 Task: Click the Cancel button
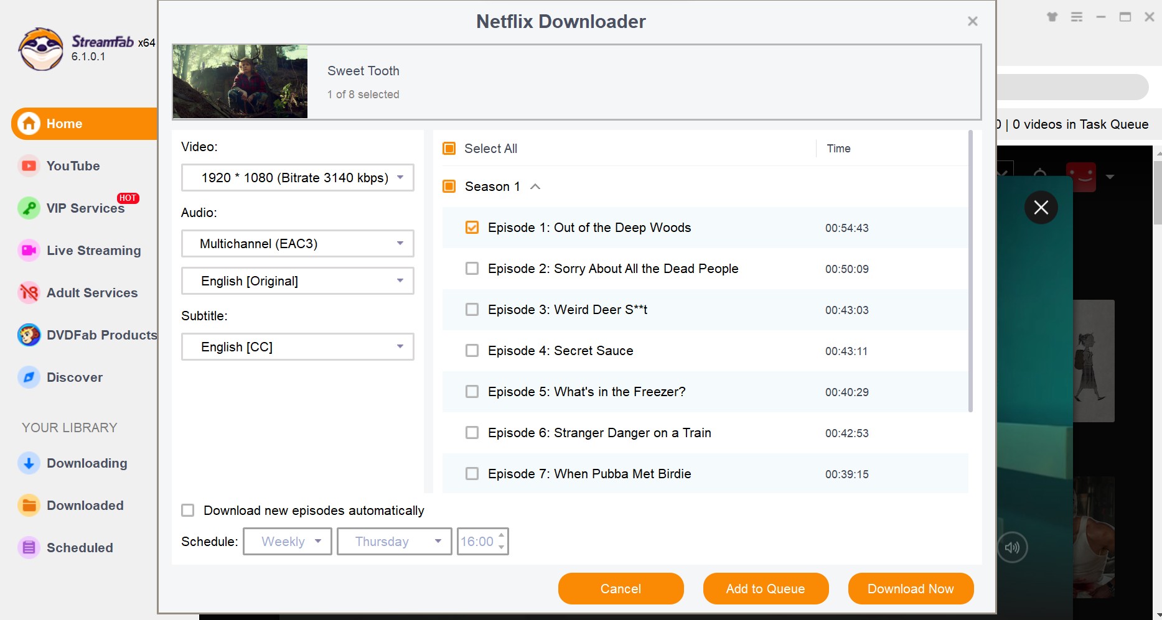pyautogui.click(x=621, y=589)
